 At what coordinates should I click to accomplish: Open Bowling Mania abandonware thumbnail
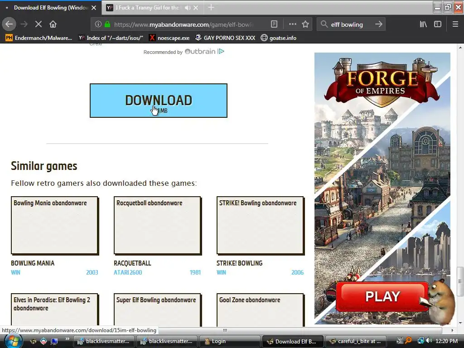[x=54, y=225]
